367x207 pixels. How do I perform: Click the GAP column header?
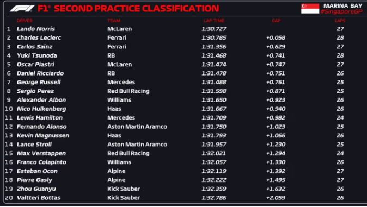click(x=276, y=21)
